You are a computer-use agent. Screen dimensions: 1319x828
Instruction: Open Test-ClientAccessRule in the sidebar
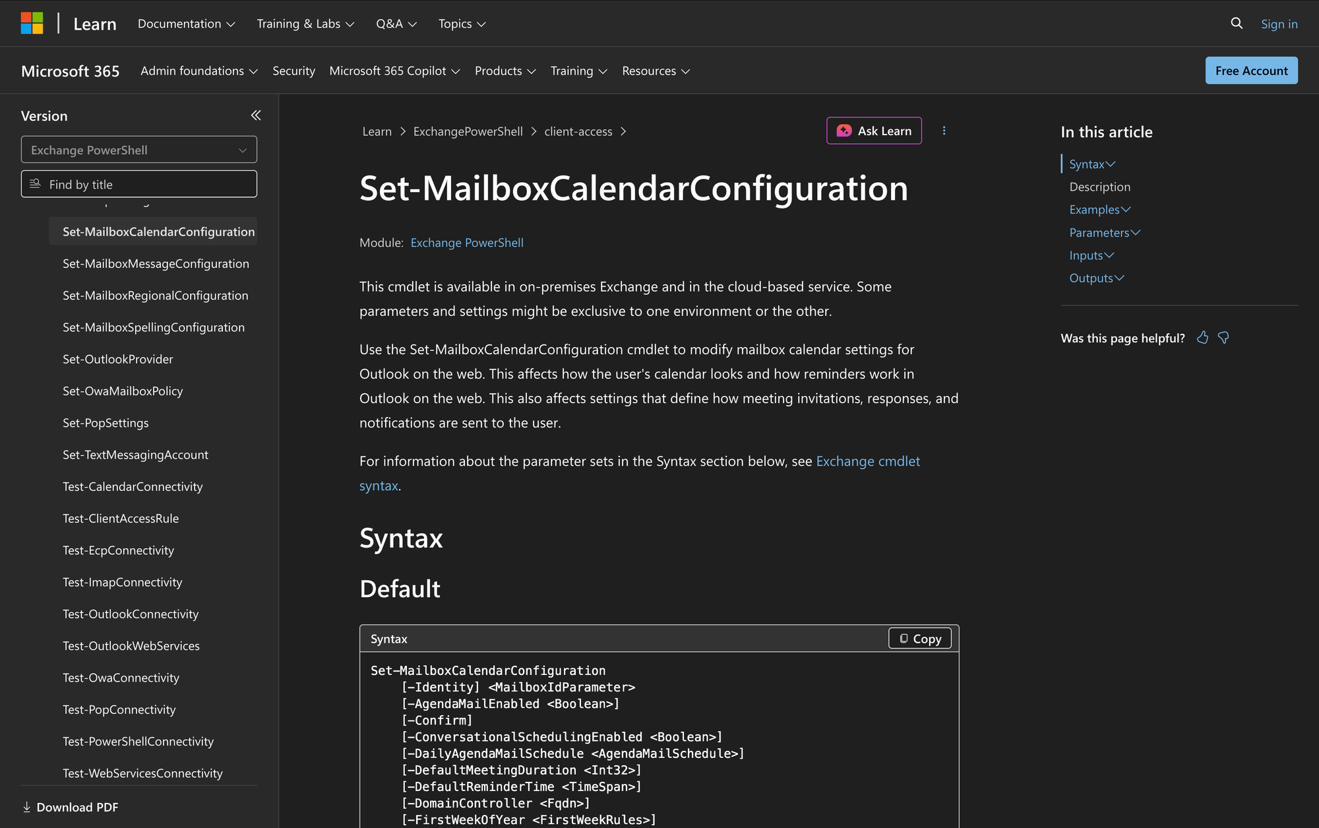click(121, 518)
